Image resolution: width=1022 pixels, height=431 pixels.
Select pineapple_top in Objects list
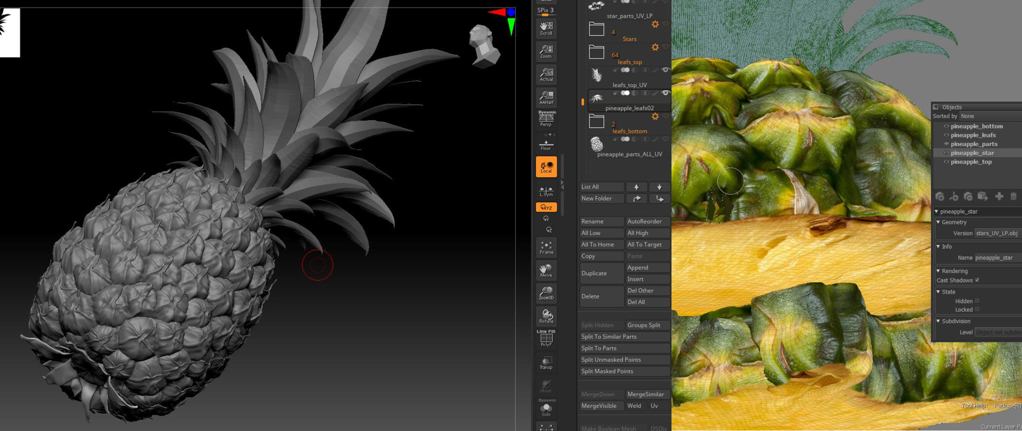(971, 162)
